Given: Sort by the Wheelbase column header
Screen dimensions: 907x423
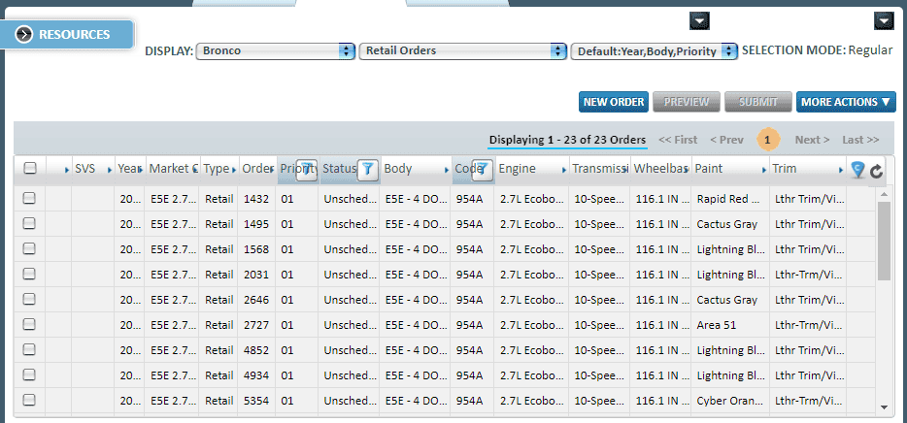Looking at the screenshot, I should tap(660, 169).
